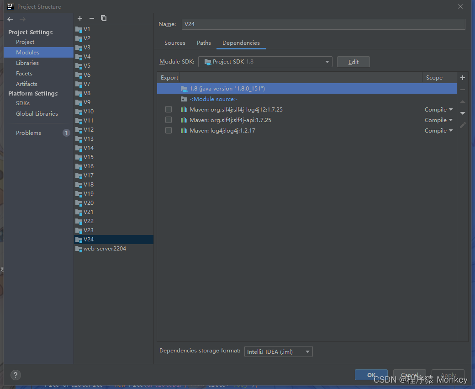Image resolution: width=475 pixels, height=389 pixels.
Task: Select web-server2204 module folder icon
Action: pos(79,249)
